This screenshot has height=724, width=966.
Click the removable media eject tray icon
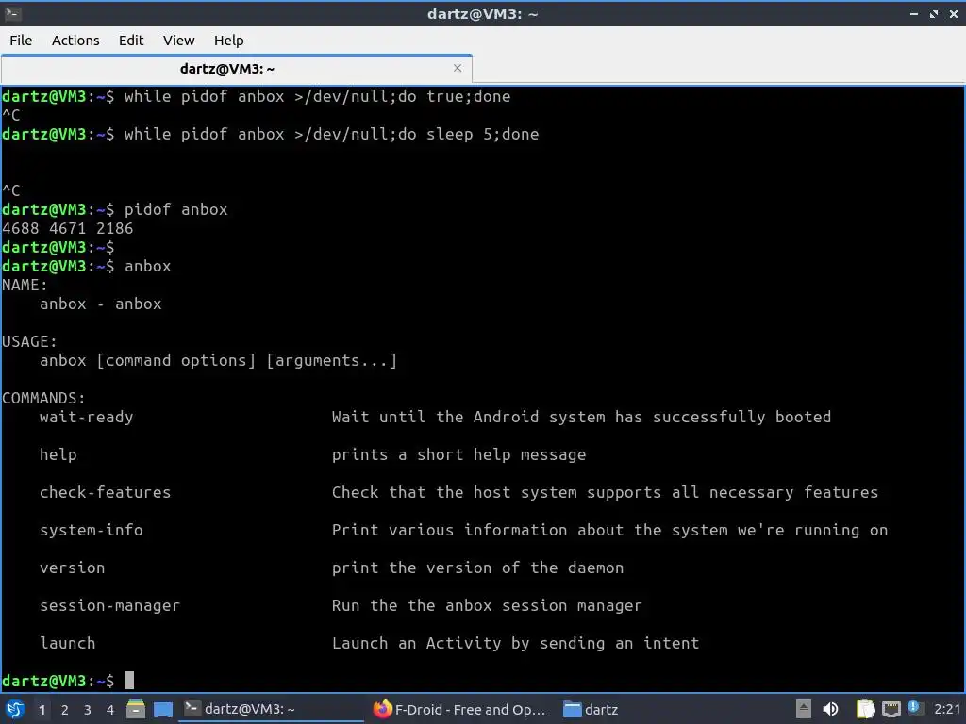[804, 709]
